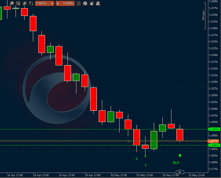
Task: Click the 29 Apr 17:00 time axis label
Action: click(x=93, y=175)
